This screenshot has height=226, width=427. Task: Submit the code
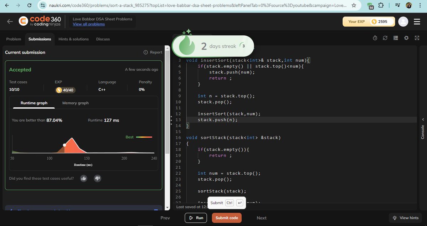click(227, 218)
